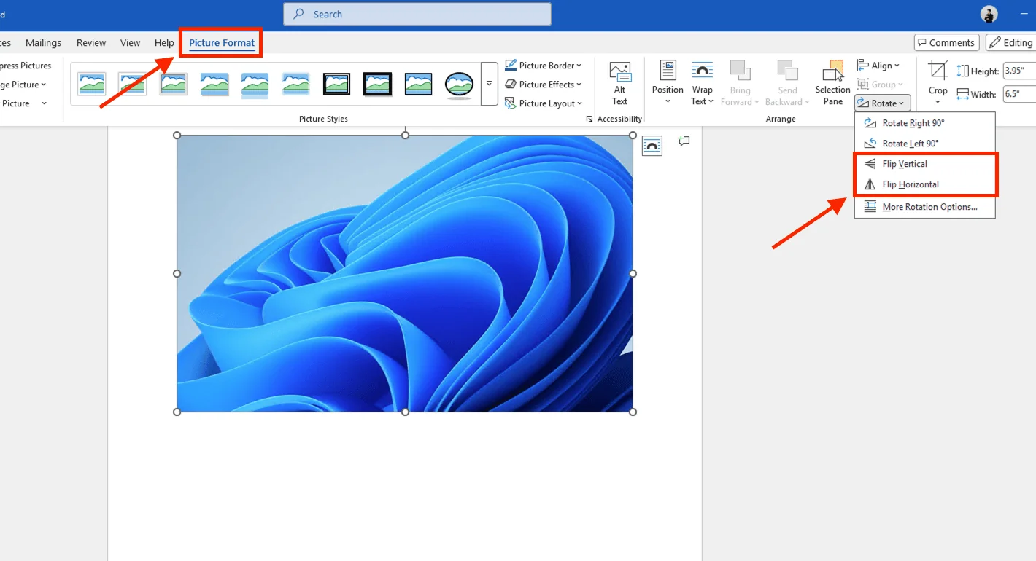Click the Search bar at the top
1036x561 pixels.
click(x=416, y=14)
